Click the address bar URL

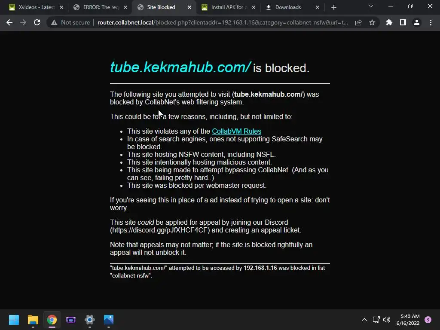tap(223, 22)
